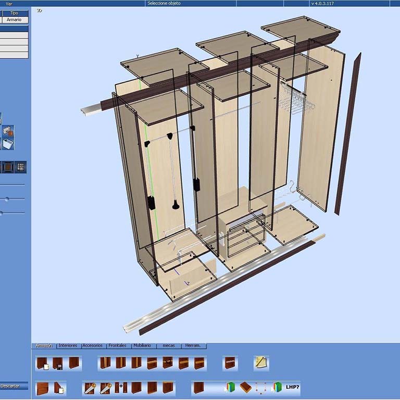Click the v 4.0.3.117 version text
This screenshot has height=400, width=400.
point(322,4)
